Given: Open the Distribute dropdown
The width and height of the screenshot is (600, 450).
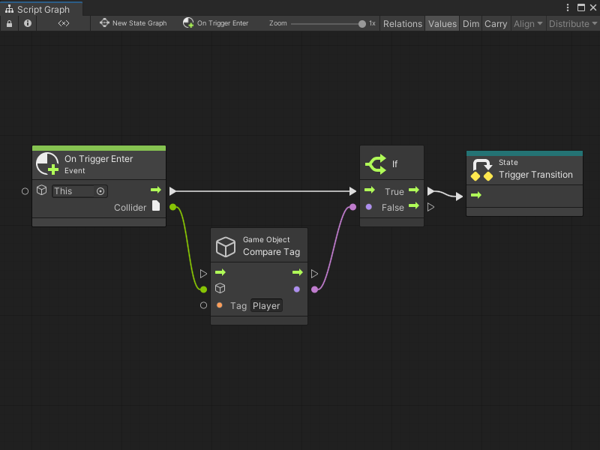Looking at the screenshot, I should 572,23.
